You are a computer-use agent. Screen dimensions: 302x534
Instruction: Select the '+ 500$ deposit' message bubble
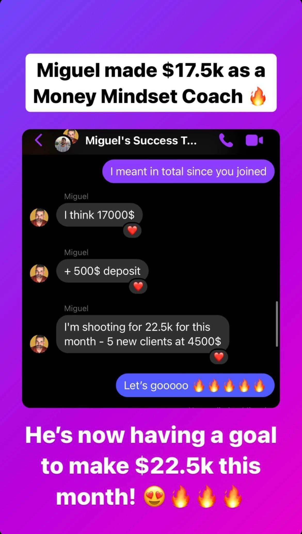(x=102, y=271)
